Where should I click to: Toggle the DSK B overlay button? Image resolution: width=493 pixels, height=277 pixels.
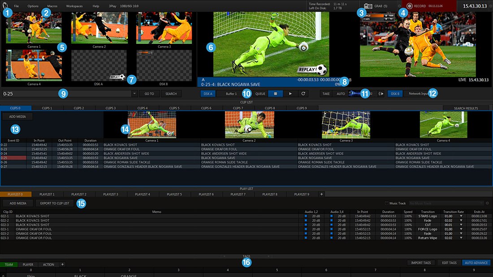[x=394, y=94]
